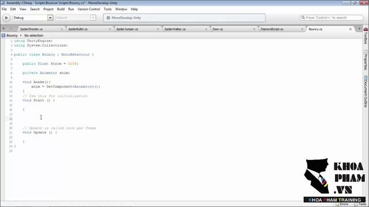Open the Tools menu
This screenshot has width=369, height=207.
[108, 9]
